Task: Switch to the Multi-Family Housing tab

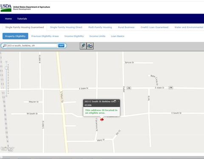Action: [x=100, y=27]
